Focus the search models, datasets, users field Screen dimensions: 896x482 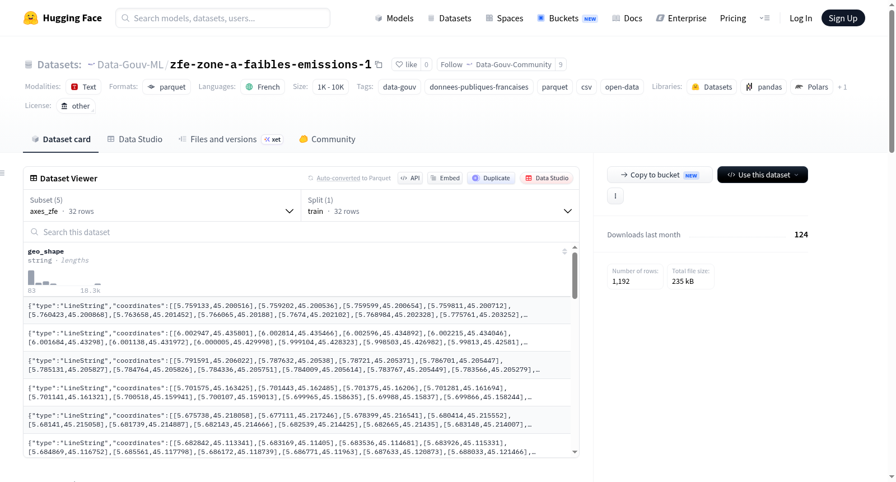click(x=223, y=18)
